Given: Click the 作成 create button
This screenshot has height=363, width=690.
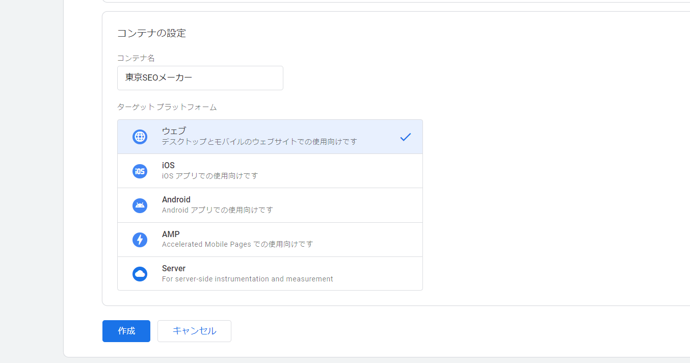Looking at the screenshot, I should pyautogui.click(x=126, y=331).
